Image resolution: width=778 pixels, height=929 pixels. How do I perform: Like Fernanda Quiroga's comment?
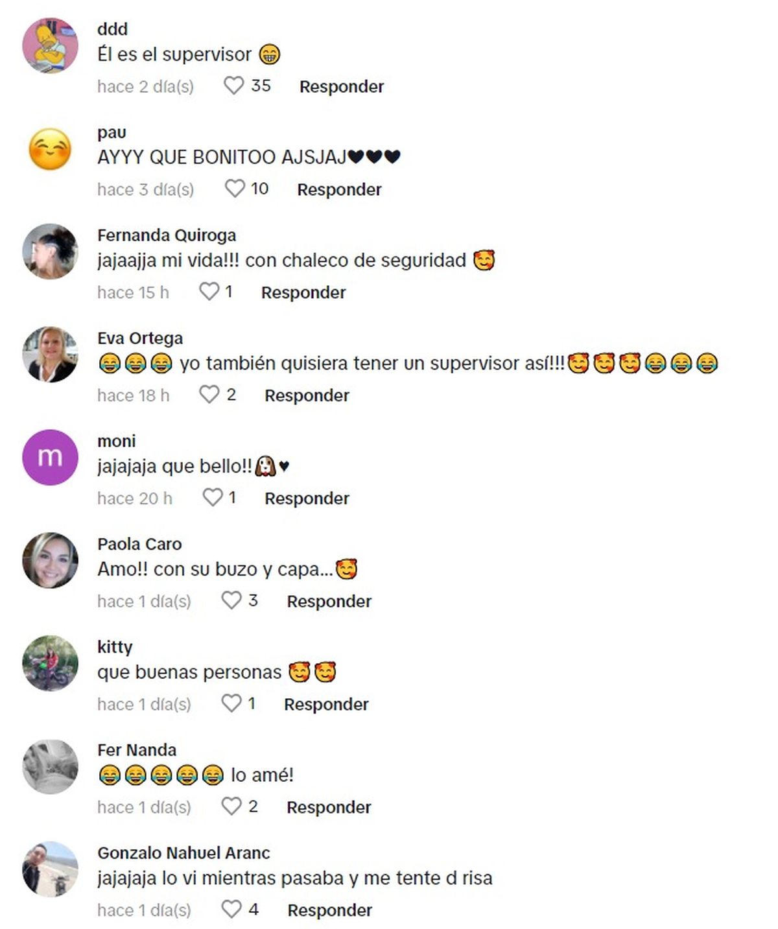[x=209, y=292]
